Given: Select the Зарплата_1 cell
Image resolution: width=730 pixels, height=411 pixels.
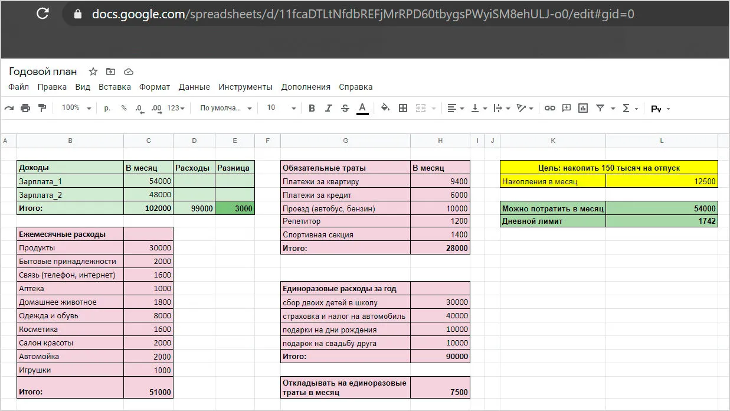Looking at the screenshot, I should [x=70, y=181].
